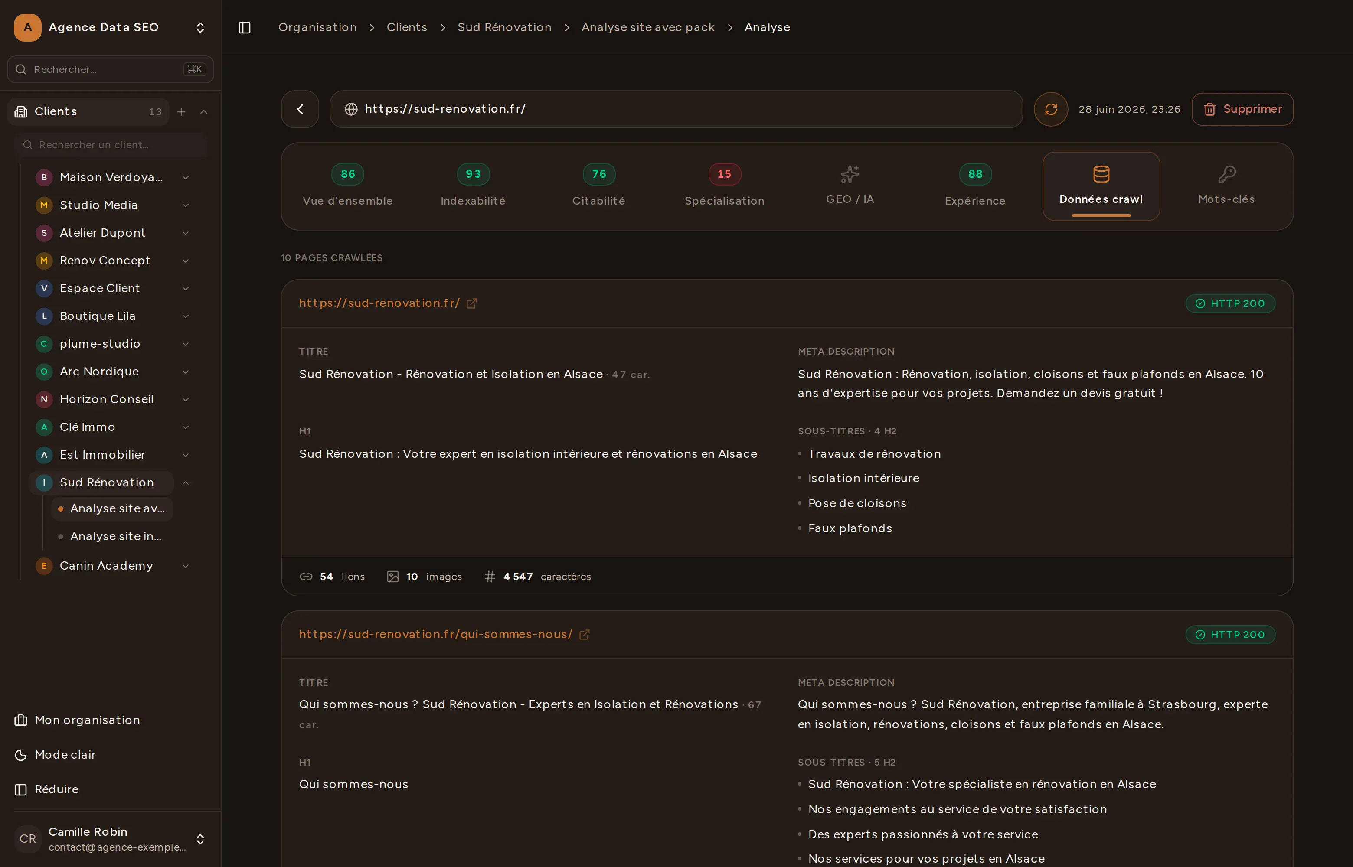Viewport: 1353px width, 867px height.
Task: Click the Supprimer button
Action: click(x=1242, y=109)
